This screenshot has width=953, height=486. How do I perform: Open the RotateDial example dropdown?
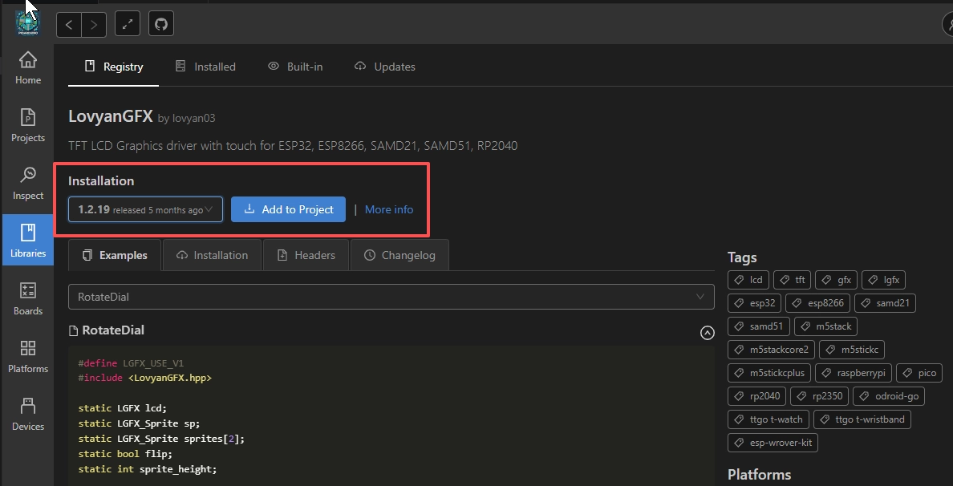click(391, 297)
